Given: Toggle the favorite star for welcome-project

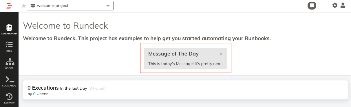Looking at the screenshot, I should (24, 6).
